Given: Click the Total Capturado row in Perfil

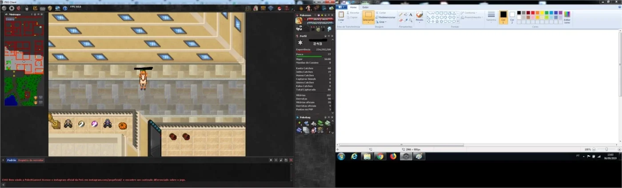Looking at the screenshot, I should click(314, 89).
